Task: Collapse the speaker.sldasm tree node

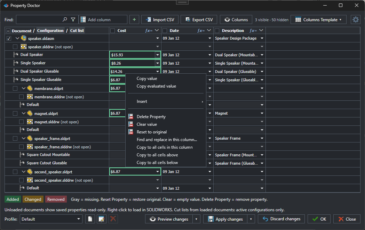Action: (x=17, y=38)
